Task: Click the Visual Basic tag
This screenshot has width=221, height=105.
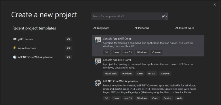Action: [111, 74]
